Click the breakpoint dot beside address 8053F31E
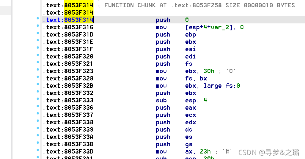The width and height of the screenshot is (305, 159). [38, 40]
